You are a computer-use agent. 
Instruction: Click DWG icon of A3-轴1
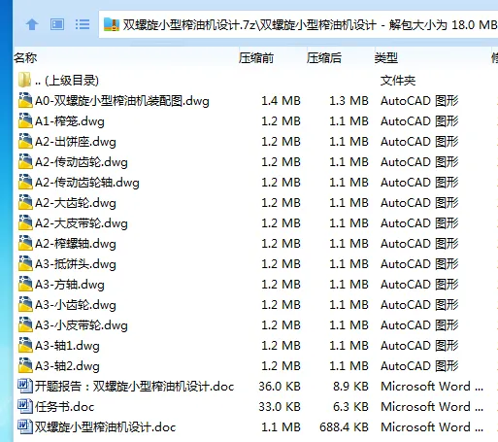point(25,345)
